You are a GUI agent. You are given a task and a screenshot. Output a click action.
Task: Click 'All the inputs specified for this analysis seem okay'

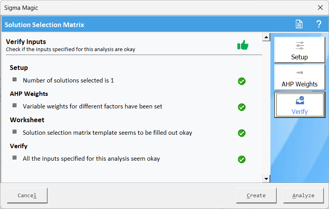(91, 159)
